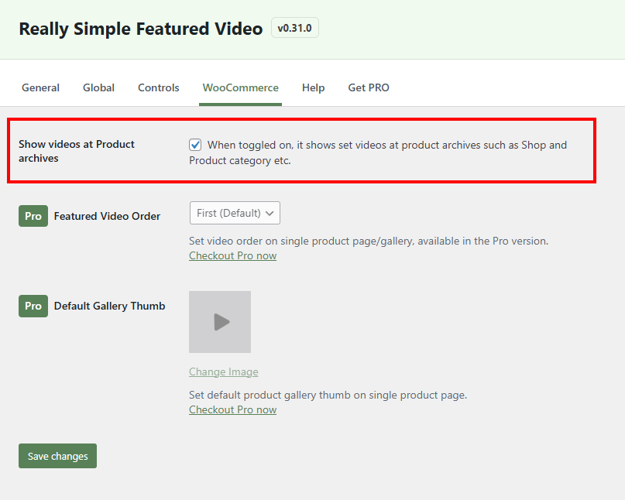Viewport: 625px width, 500px height.
Task: Click Checkout Pro now under Default Gallery Thumb
Action: tap(232, 409)
